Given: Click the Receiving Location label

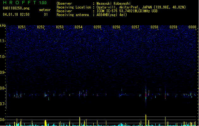Looking at the screenshot, I should pos(74,7).
